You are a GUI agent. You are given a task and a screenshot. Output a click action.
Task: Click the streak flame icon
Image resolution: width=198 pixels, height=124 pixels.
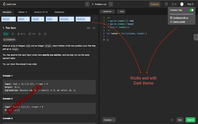[x=173, y=4]
